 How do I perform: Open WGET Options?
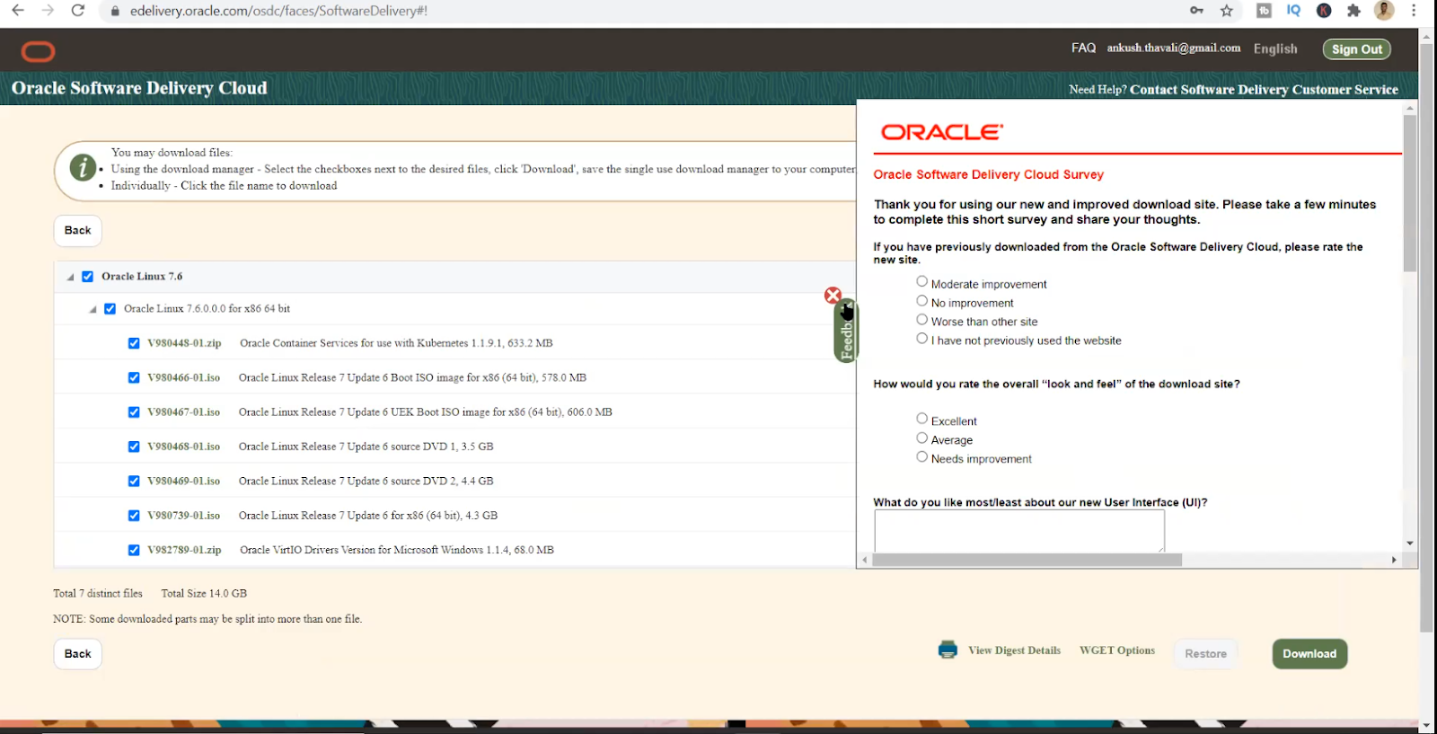(x=1117, y=650)
